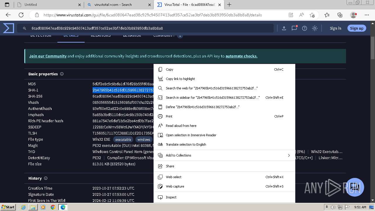Screen dimensions: 375x211
Task: Close the Untitled tab
Action: coord(80,5)
